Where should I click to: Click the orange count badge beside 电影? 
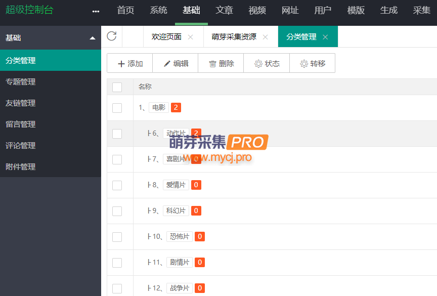[x=176, y=107]
